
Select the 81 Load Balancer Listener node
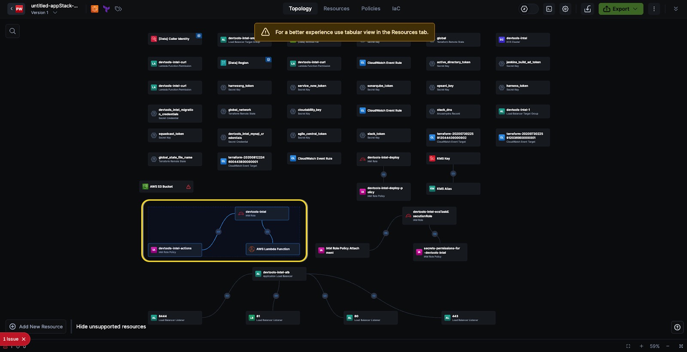coord(273,318)
